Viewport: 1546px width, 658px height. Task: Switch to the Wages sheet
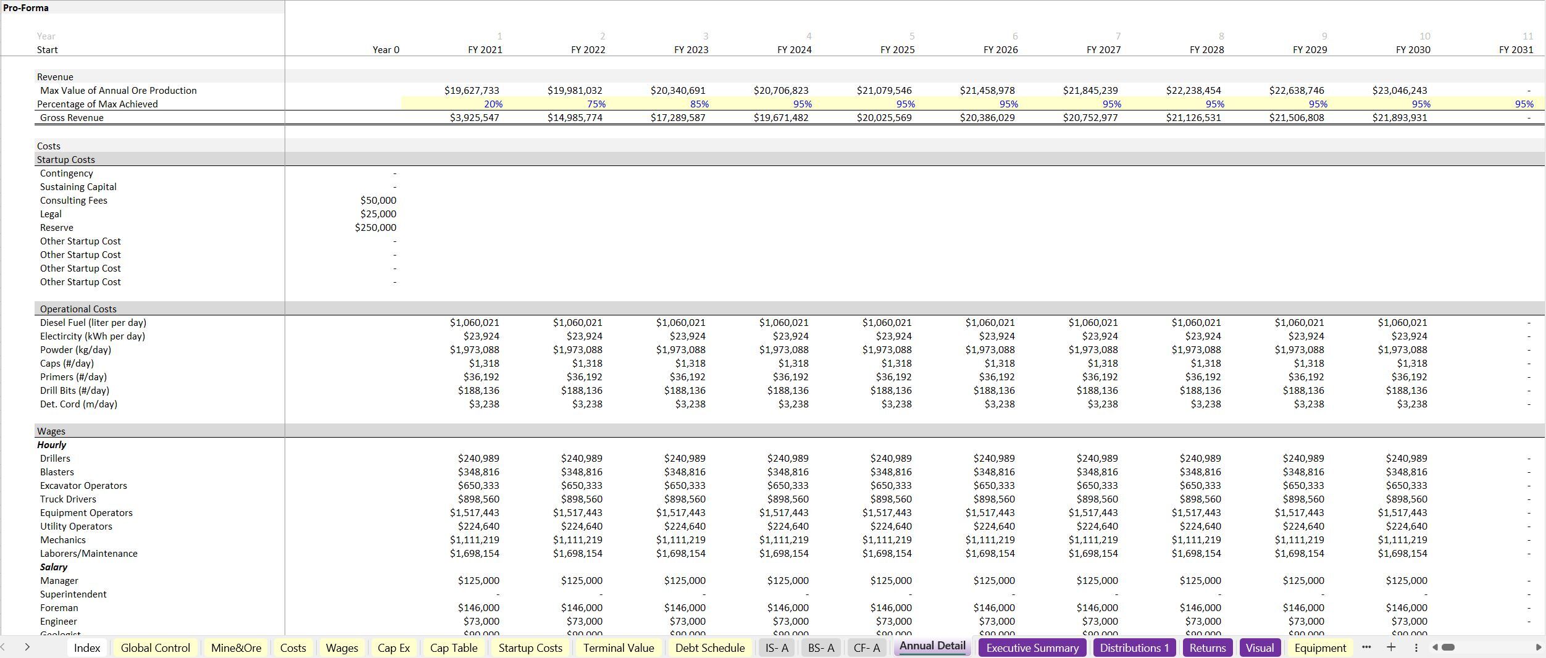tap(342, 648)
